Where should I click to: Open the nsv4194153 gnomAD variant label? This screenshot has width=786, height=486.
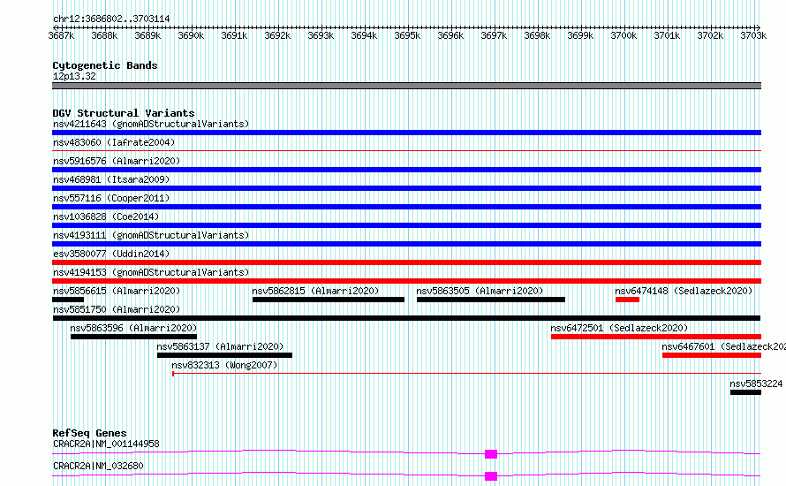(x=151, y=272)
